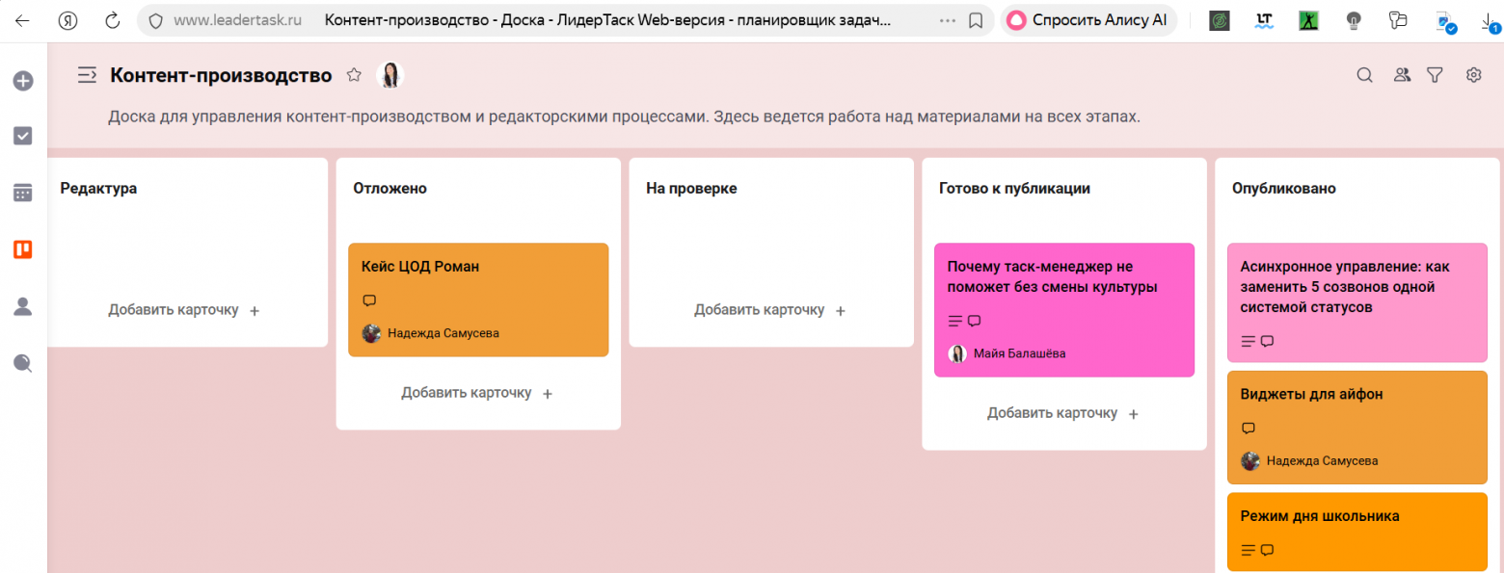1504x573 pixels.
Task: Click the Спросить Алису AI button
Action: pyautogui.click(x=1088, y=20)
